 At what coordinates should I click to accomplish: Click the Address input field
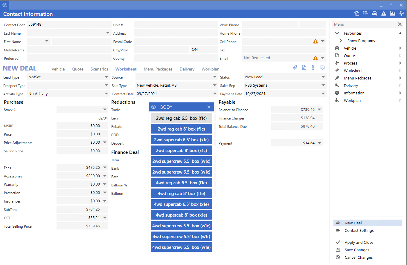[176, 33]
